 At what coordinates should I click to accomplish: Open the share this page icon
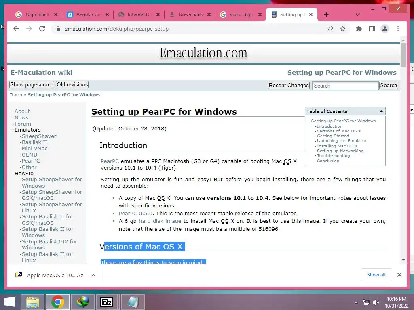coord(330,29)
